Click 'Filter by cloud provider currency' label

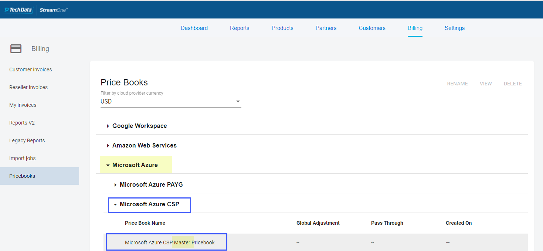pyautogui.click(x=132, y=93)
